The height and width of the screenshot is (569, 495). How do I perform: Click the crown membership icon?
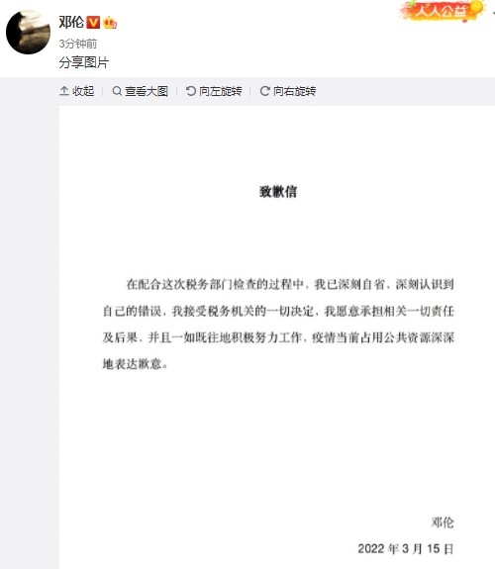click(x=110, y=23)
